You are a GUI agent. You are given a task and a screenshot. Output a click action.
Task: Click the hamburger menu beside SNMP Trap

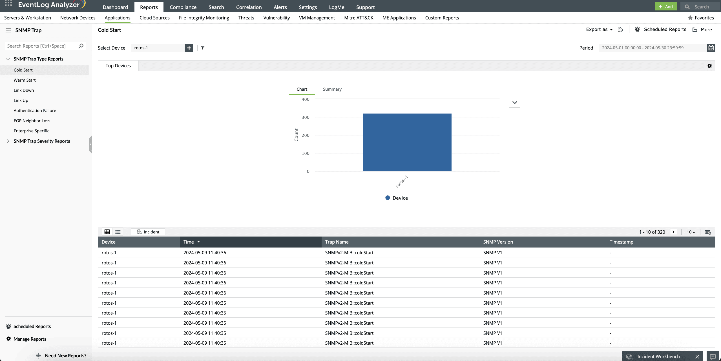point(8,30)
